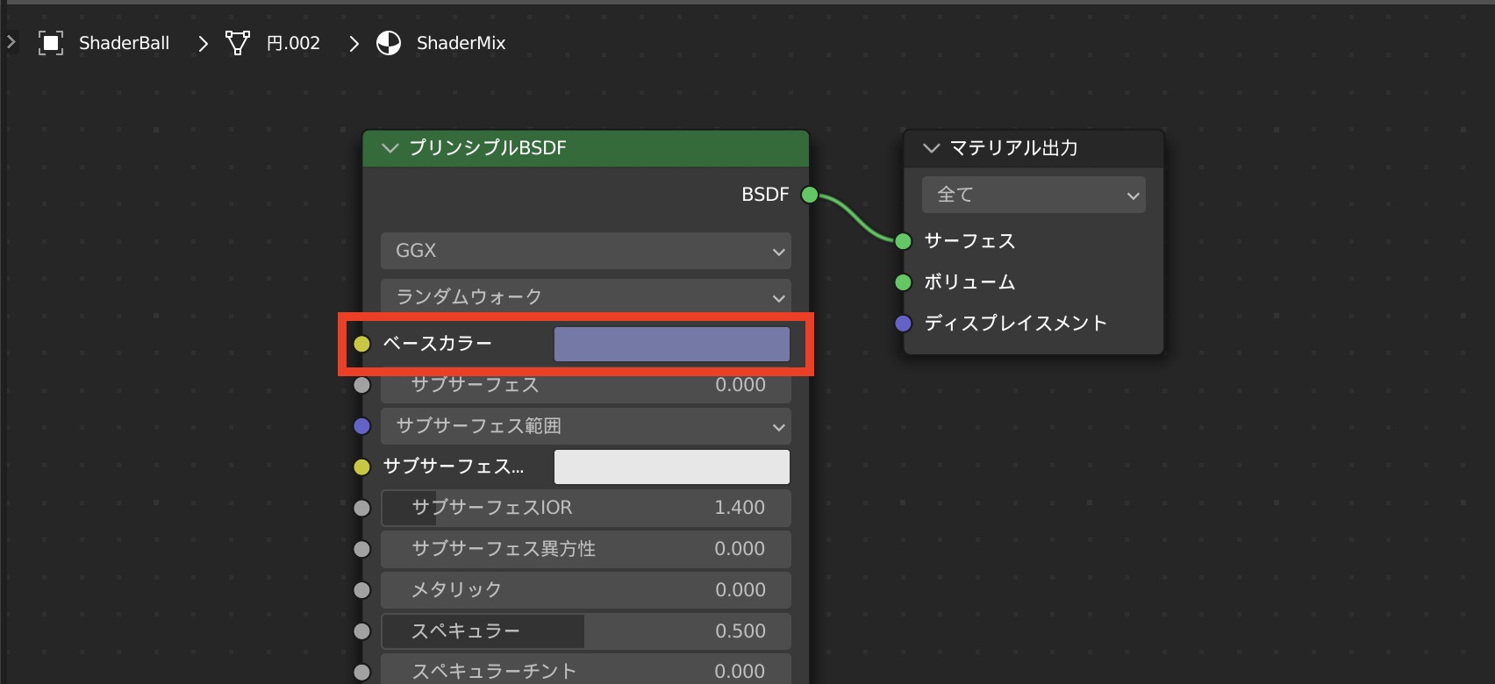The height and width of the screenshot is (684, 1495).
Task: Click the ShaderMix breadcrumb label
Action: (461, 43)
